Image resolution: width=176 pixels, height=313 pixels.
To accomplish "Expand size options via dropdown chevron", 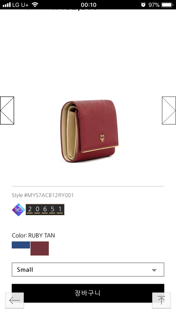I will [x=154, y=270].
